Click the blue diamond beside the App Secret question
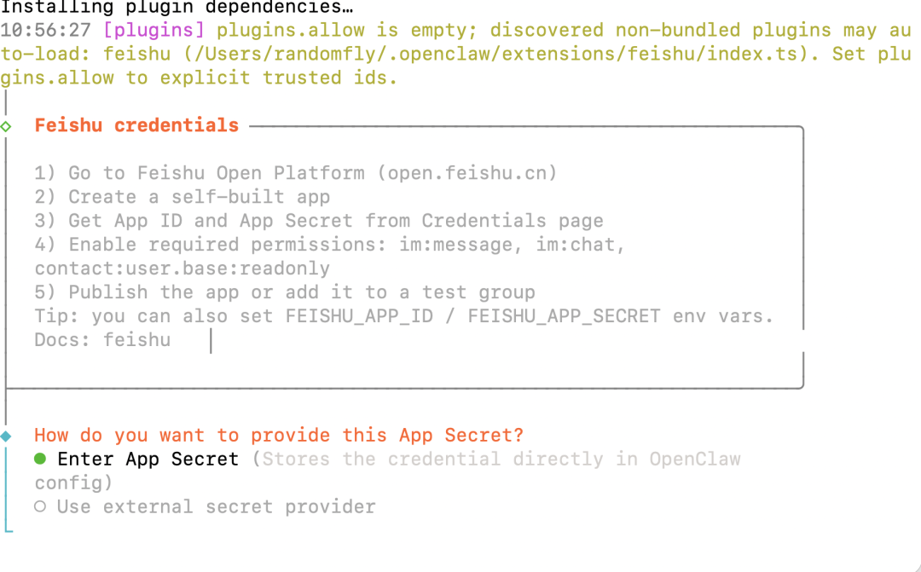The height and width of the screenshot is (572, 921). 6,436
